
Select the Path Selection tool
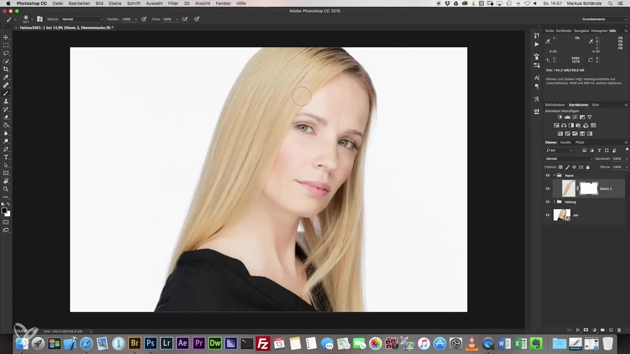6,165
